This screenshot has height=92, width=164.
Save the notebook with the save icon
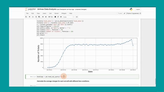tap(26, 17)
